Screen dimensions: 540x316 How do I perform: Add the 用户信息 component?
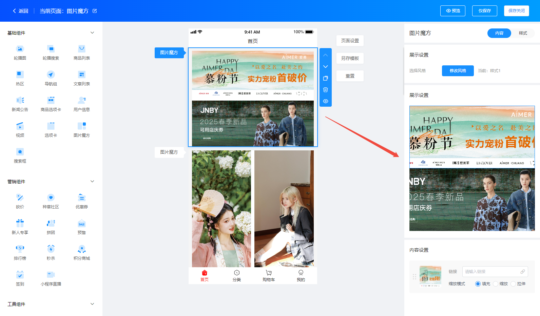point(82,104)
